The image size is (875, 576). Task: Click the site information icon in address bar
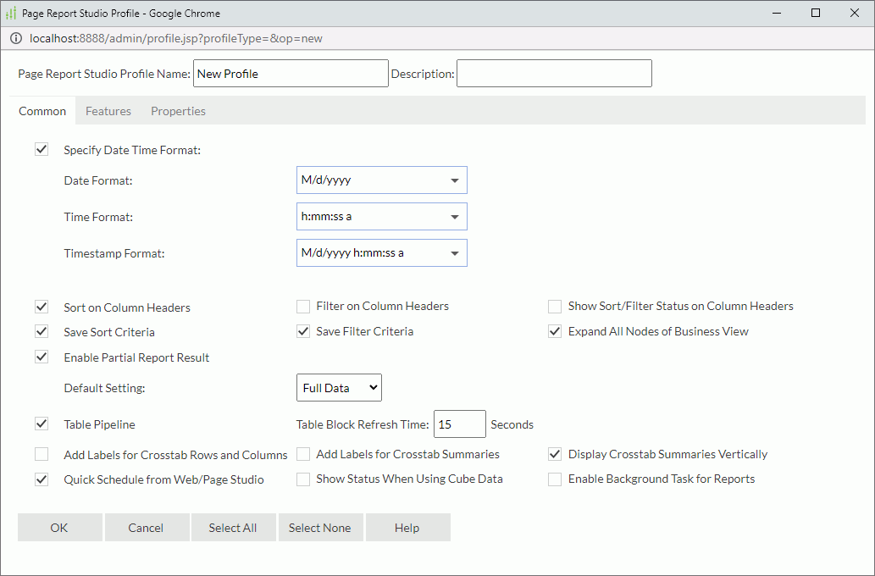16,38
